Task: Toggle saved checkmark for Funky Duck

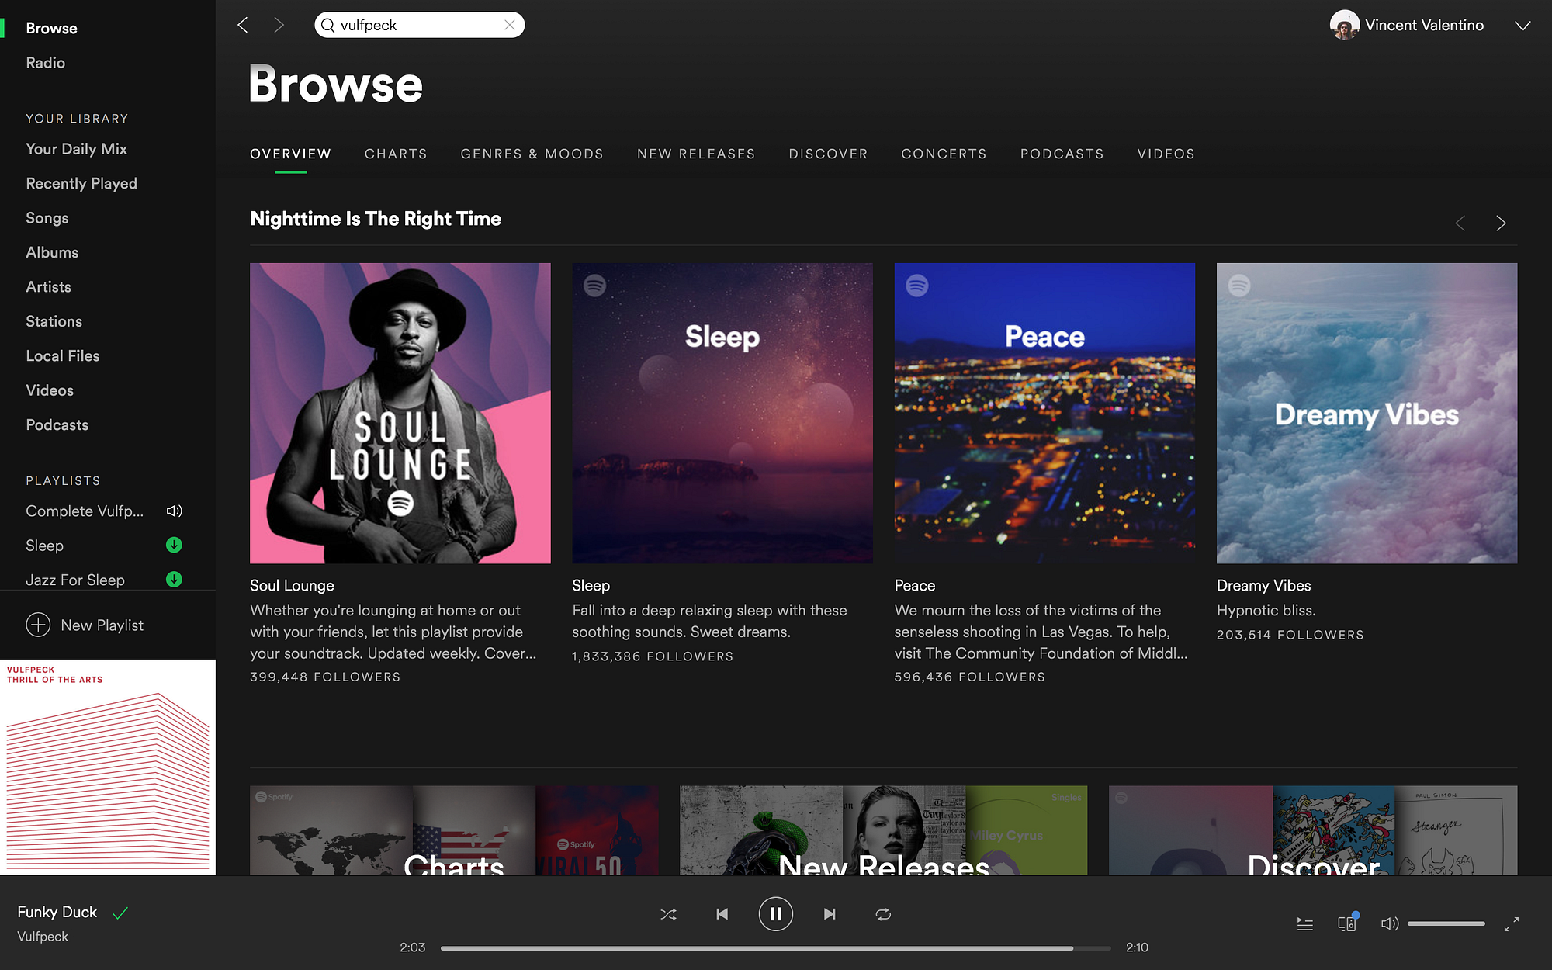Action: pyautogui.click(x=120, y=913)
